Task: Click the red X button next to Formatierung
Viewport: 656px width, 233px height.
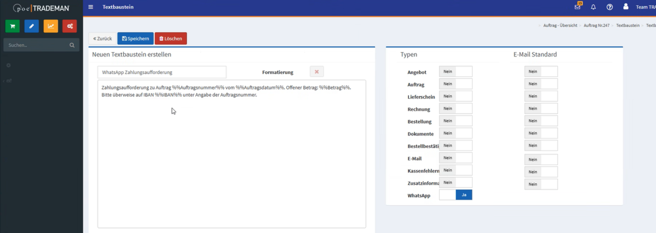Action: tap(317, 72)
